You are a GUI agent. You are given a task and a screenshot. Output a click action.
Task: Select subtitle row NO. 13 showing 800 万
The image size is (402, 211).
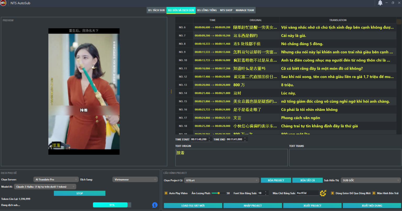tap(262, 85)
